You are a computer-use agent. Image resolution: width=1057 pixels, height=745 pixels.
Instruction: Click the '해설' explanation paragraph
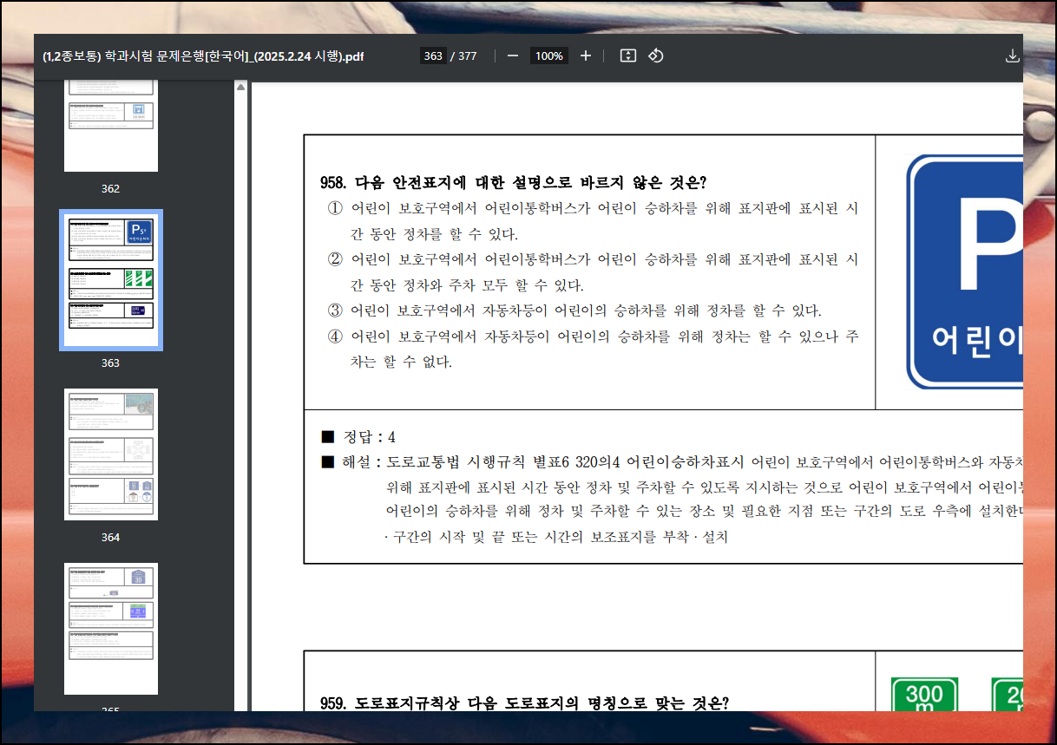click(x=673, y=499)
